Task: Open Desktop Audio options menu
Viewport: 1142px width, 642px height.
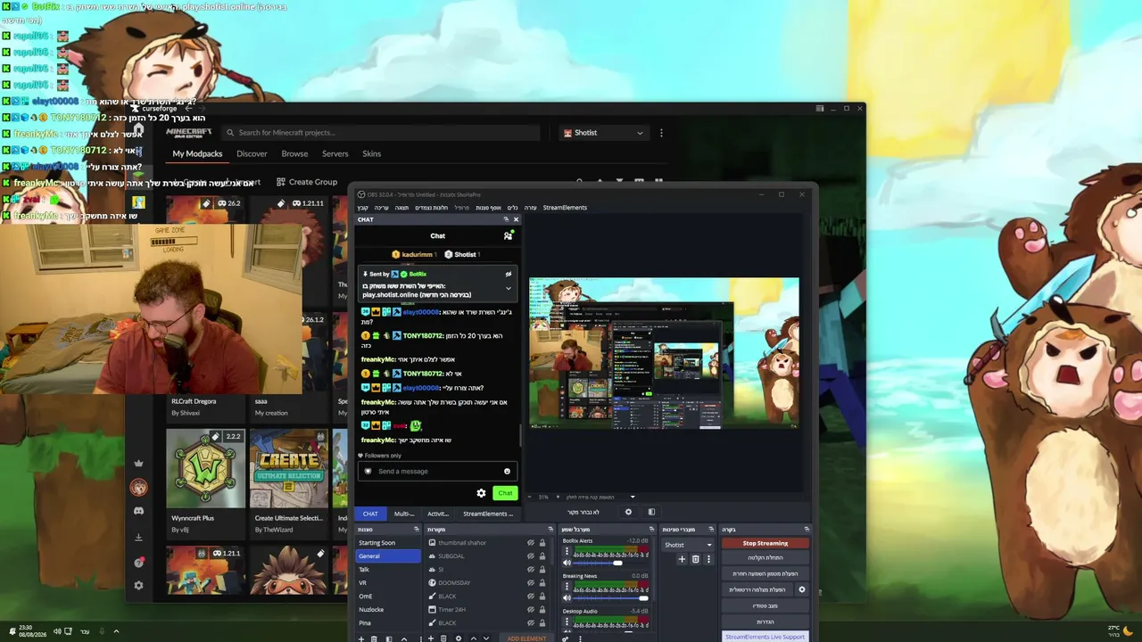Action: click(x=567, y=621)
